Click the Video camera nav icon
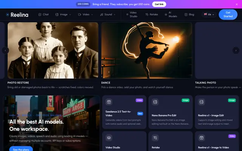Viewport: 242px width, 151px height. pyautogui.click(x=79, y=14)
